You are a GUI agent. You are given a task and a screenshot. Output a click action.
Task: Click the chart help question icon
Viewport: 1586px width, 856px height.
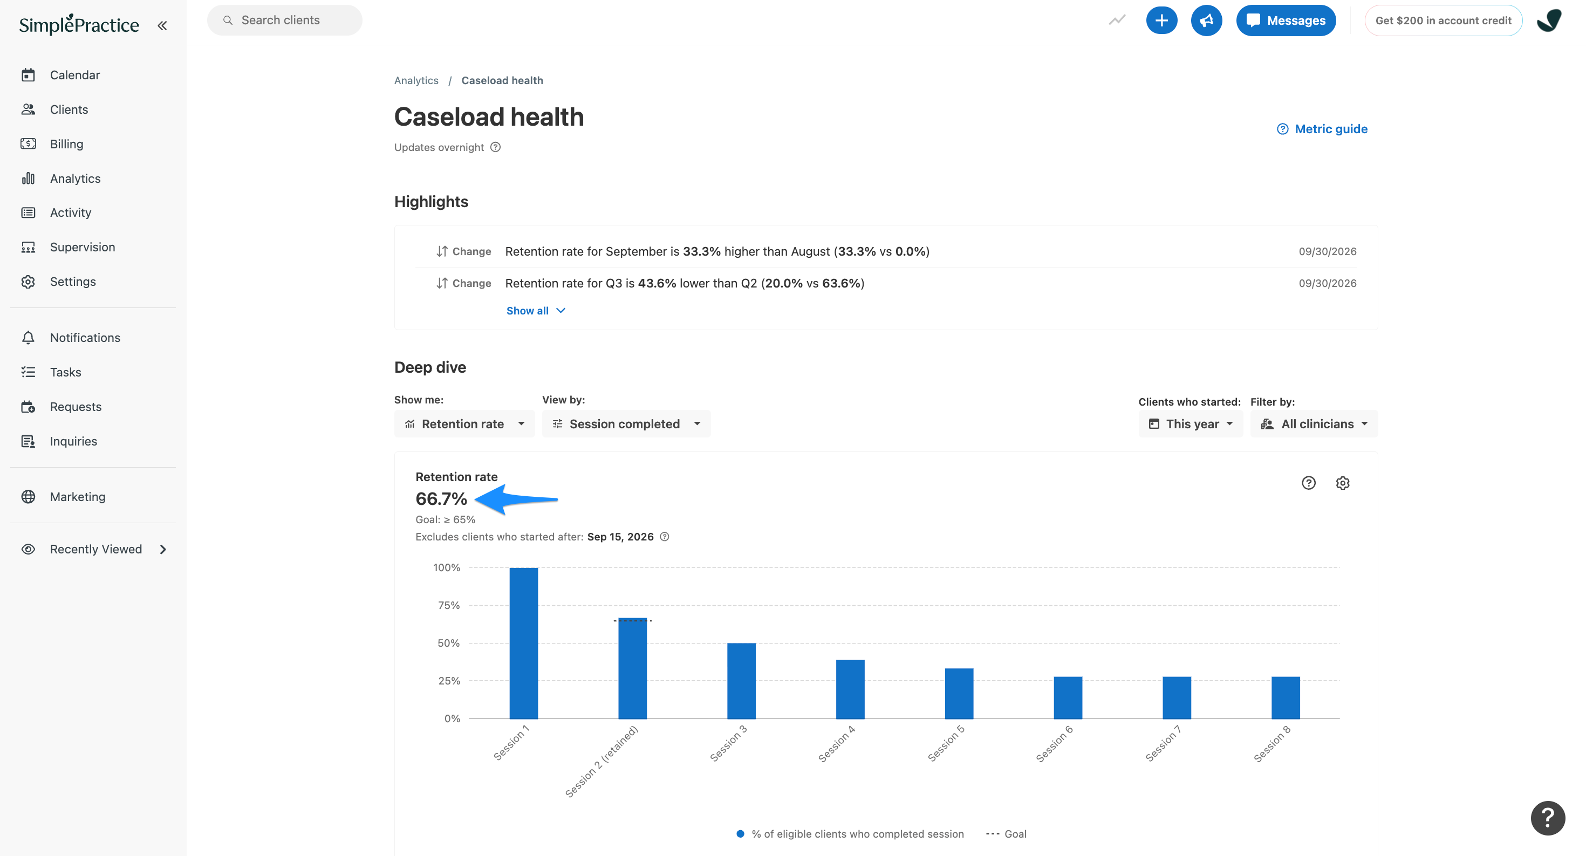[x=1308, y=483]
